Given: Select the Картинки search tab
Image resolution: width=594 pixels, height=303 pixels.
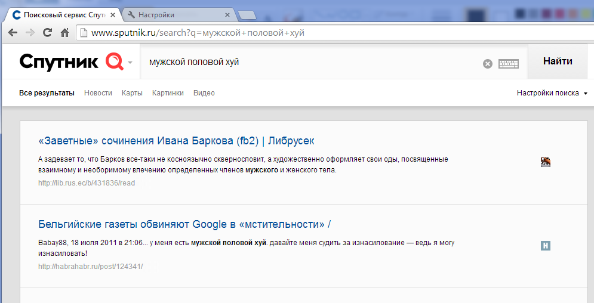Looking at the screenshot, I should [168, 93].
